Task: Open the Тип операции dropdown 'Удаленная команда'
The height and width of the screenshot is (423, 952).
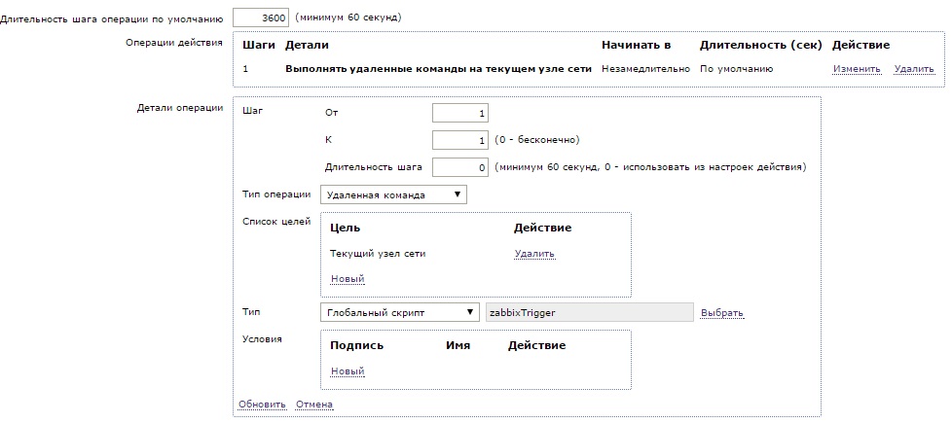Action: coord(393,194)
